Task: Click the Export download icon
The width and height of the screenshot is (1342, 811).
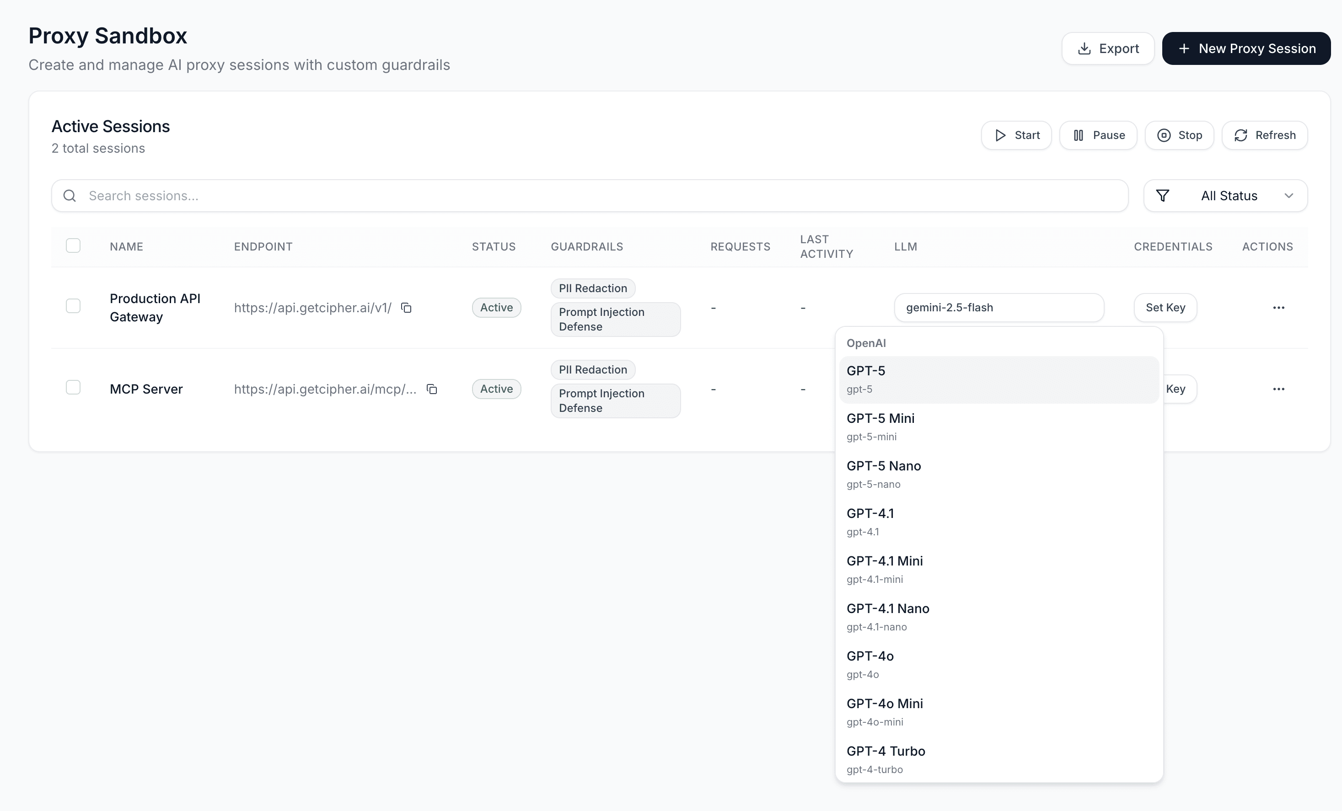Action: (1084, 48)
